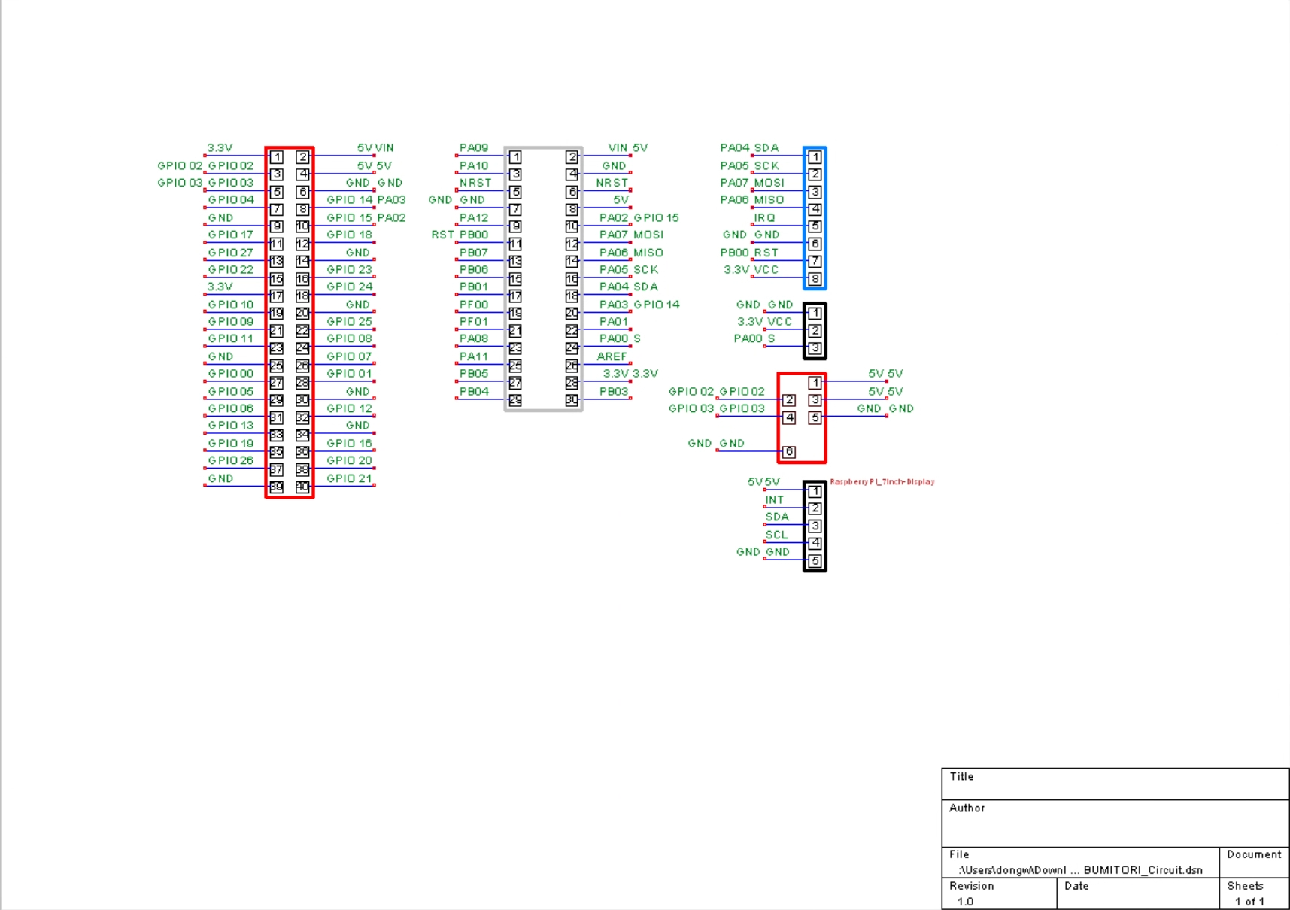Screen dimensions: 1290x910
Task: Select the PB07 net label
Action: point(474,253)
